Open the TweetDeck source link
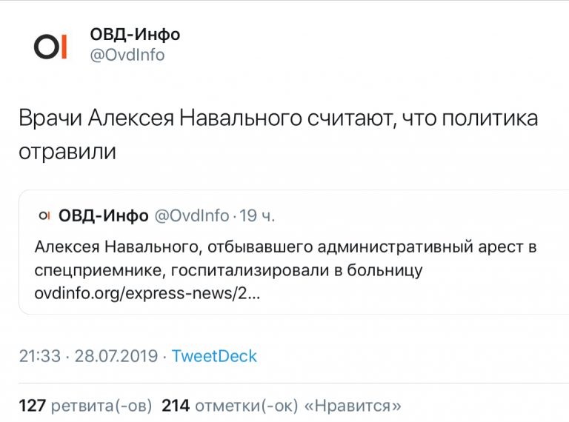 (x=214, y=356)
